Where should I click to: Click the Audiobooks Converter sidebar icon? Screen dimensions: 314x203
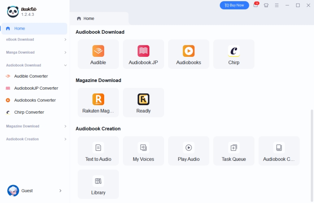[8, 100]
